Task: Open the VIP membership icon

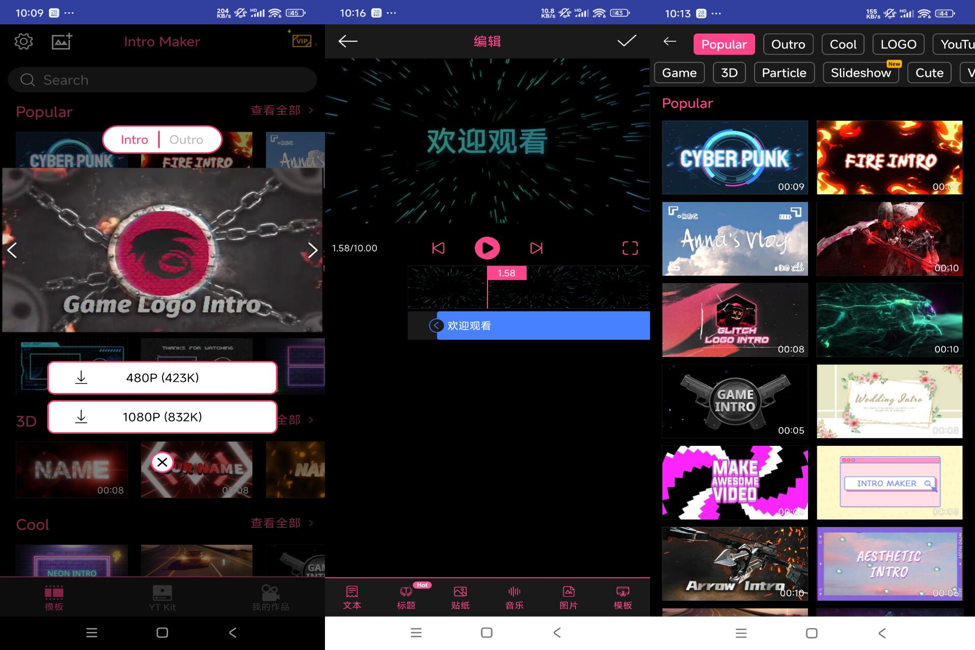Action: click(302, 41)
